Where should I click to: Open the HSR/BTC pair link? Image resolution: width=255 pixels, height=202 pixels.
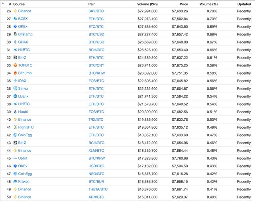point(96,166)
